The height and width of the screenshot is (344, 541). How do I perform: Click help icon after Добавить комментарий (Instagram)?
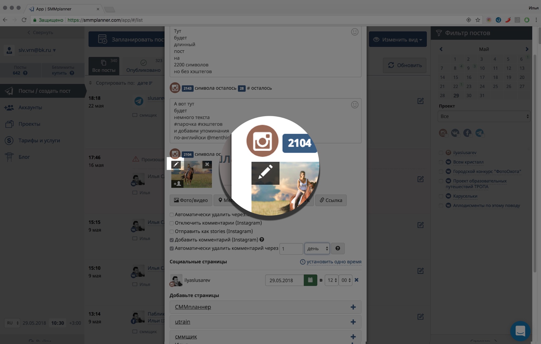(x=262, y=240)
